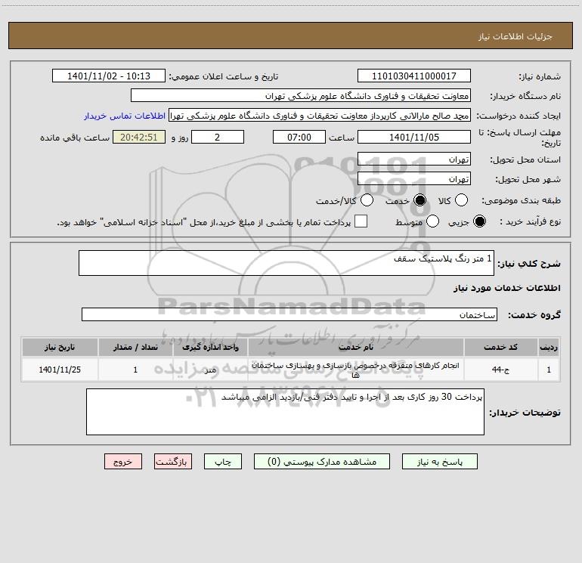Click the buyer organization name field

(301, 96)
